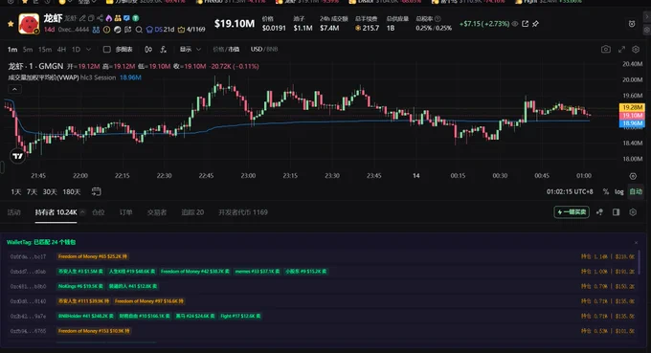651x353 pixels.
Task: Switch to the 开发者代币 1169 tab
Action: (x=243, y=212)
